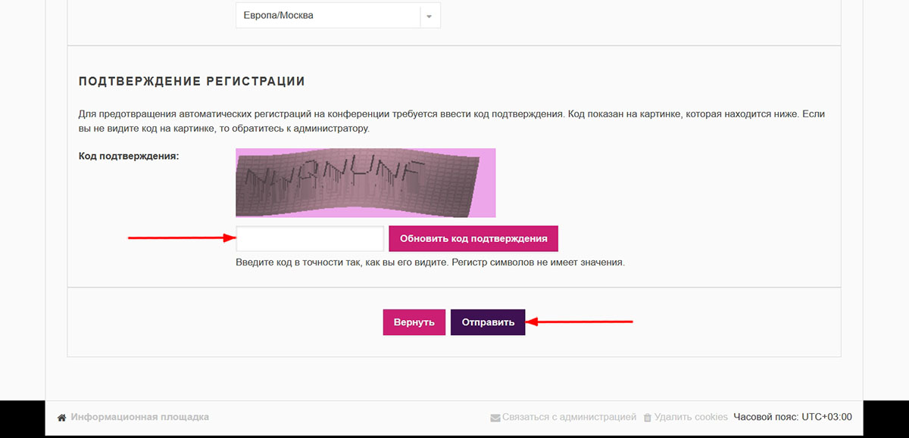The image size is (909, 438).
Task: Expand the timezone dropdown arrow
Action: click(430, 16)
